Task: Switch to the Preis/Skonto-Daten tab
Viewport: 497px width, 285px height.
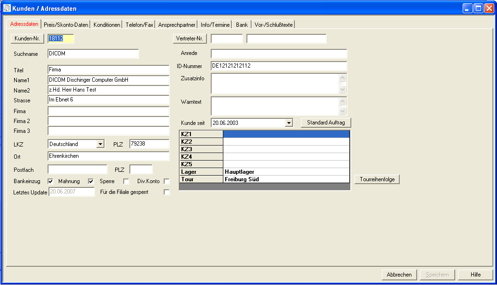Action: 66,25
